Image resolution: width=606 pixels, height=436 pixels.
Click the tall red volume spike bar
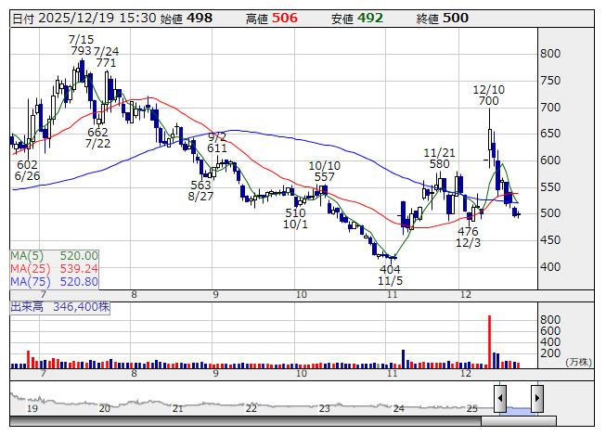[x=489, y=341]
